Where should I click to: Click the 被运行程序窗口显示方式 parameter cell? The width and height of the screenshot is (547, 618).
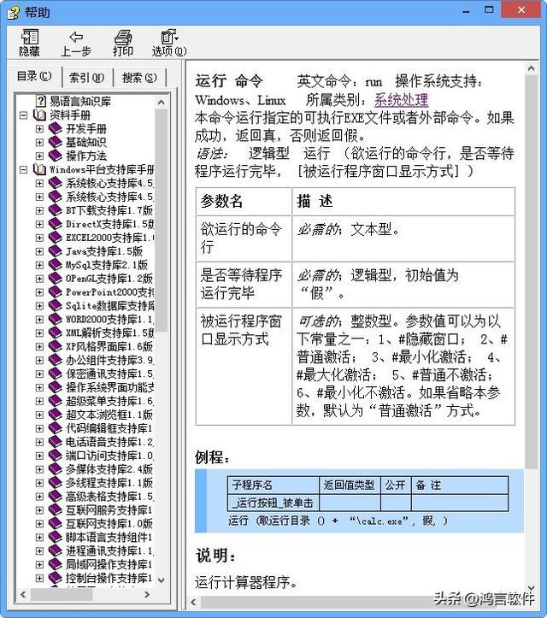(244, 366)
